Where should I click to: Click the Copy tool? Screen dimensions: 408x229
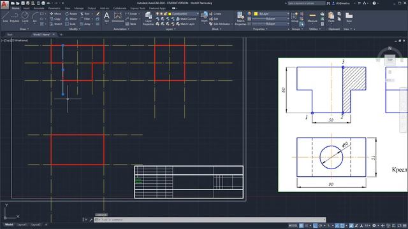pyautogui.click(x=55, y=19)
